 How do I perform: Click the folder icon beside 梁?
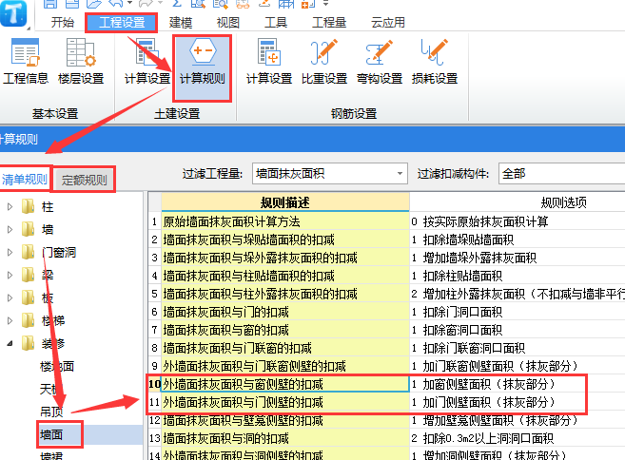click(28, 275)
